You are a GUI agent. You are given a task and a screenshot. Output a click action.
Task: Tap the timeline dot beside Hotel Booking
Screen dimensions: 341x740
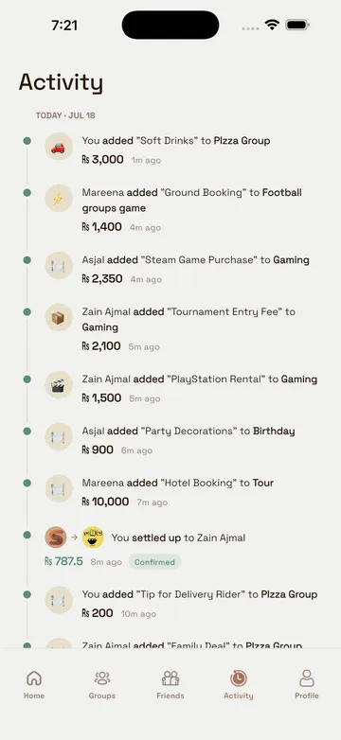[x=27, y=483]
